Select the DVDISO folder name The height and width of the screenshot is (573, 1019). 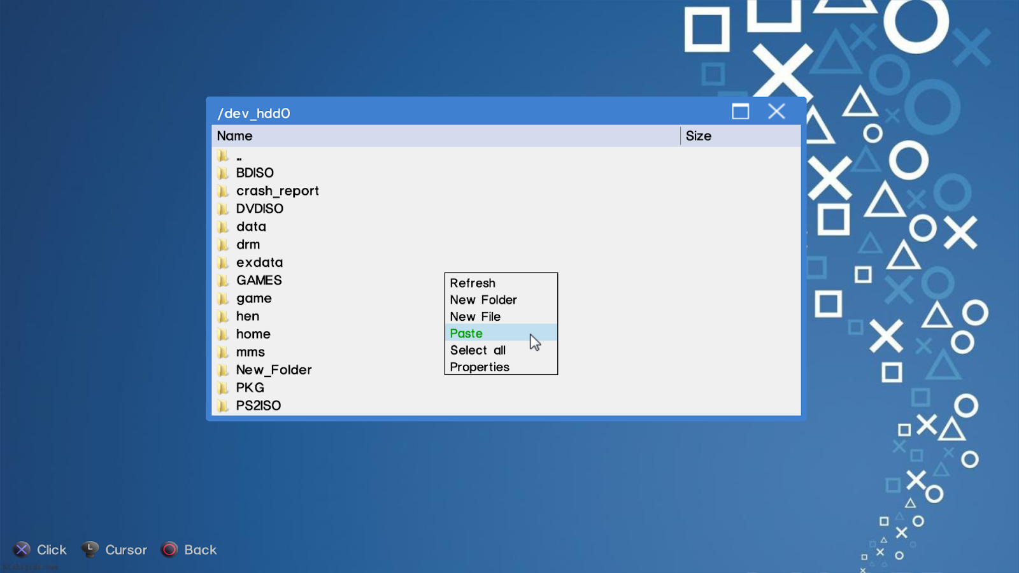click(x=260, y=208)
